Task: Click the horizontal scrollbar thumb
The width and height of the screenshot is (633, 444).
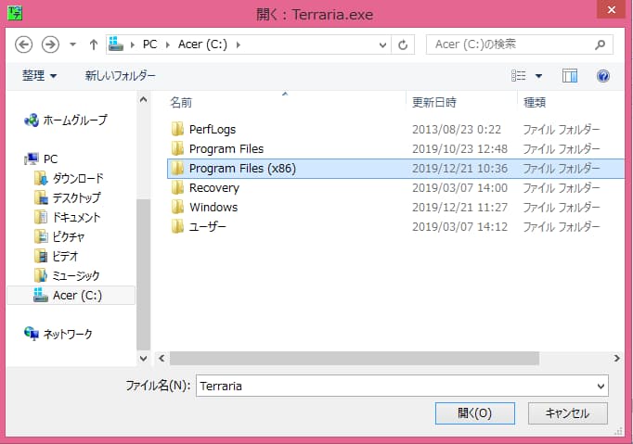Action: click(x=354, y=358)
